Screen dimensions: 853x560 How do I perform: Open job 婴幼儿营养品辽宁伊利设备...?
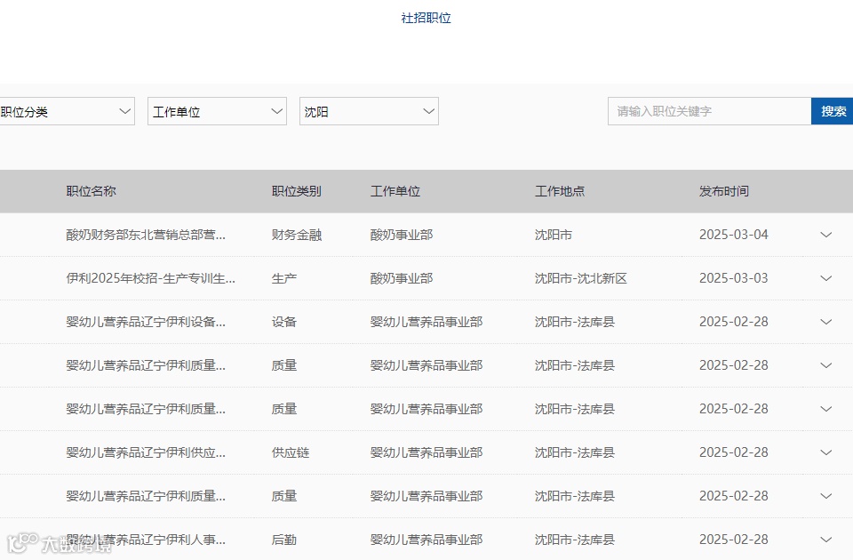point(146,322)
